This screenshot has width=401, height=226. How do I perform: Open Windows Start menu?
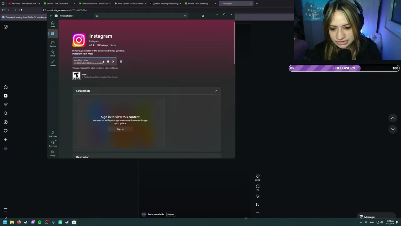point(5,222)
